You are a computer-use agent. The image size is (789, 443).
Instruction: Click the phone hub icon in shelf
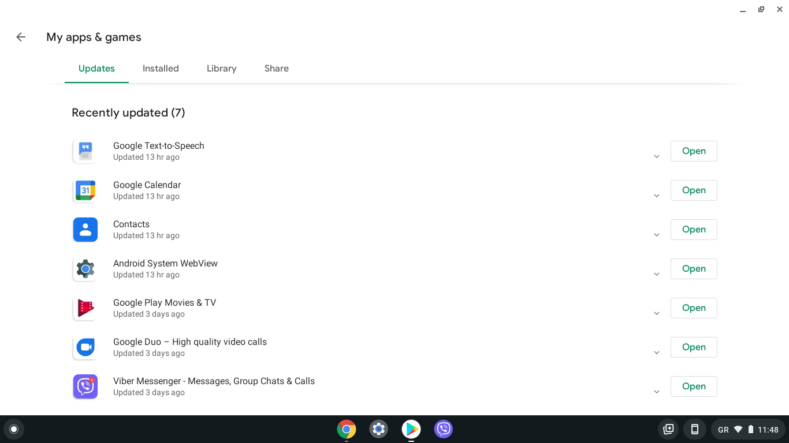pyautogui.click(x=695, y=429)
